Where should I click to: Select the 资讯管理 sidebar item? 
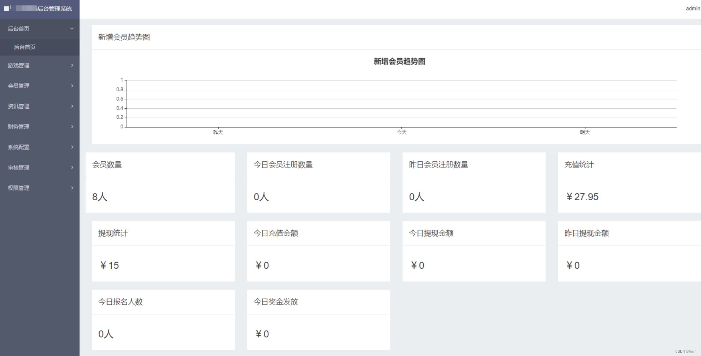coord(19,106)
